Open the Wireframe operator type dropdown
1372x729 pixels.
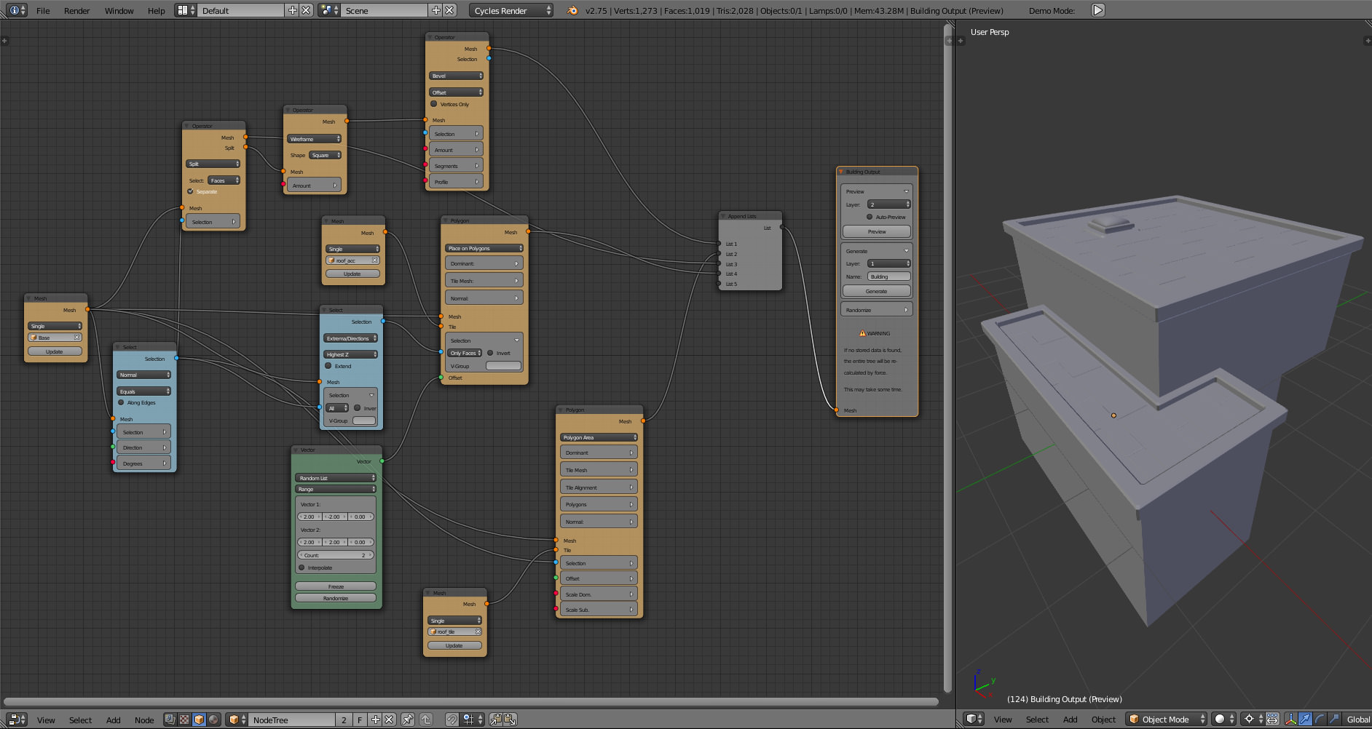click(314, 139)
